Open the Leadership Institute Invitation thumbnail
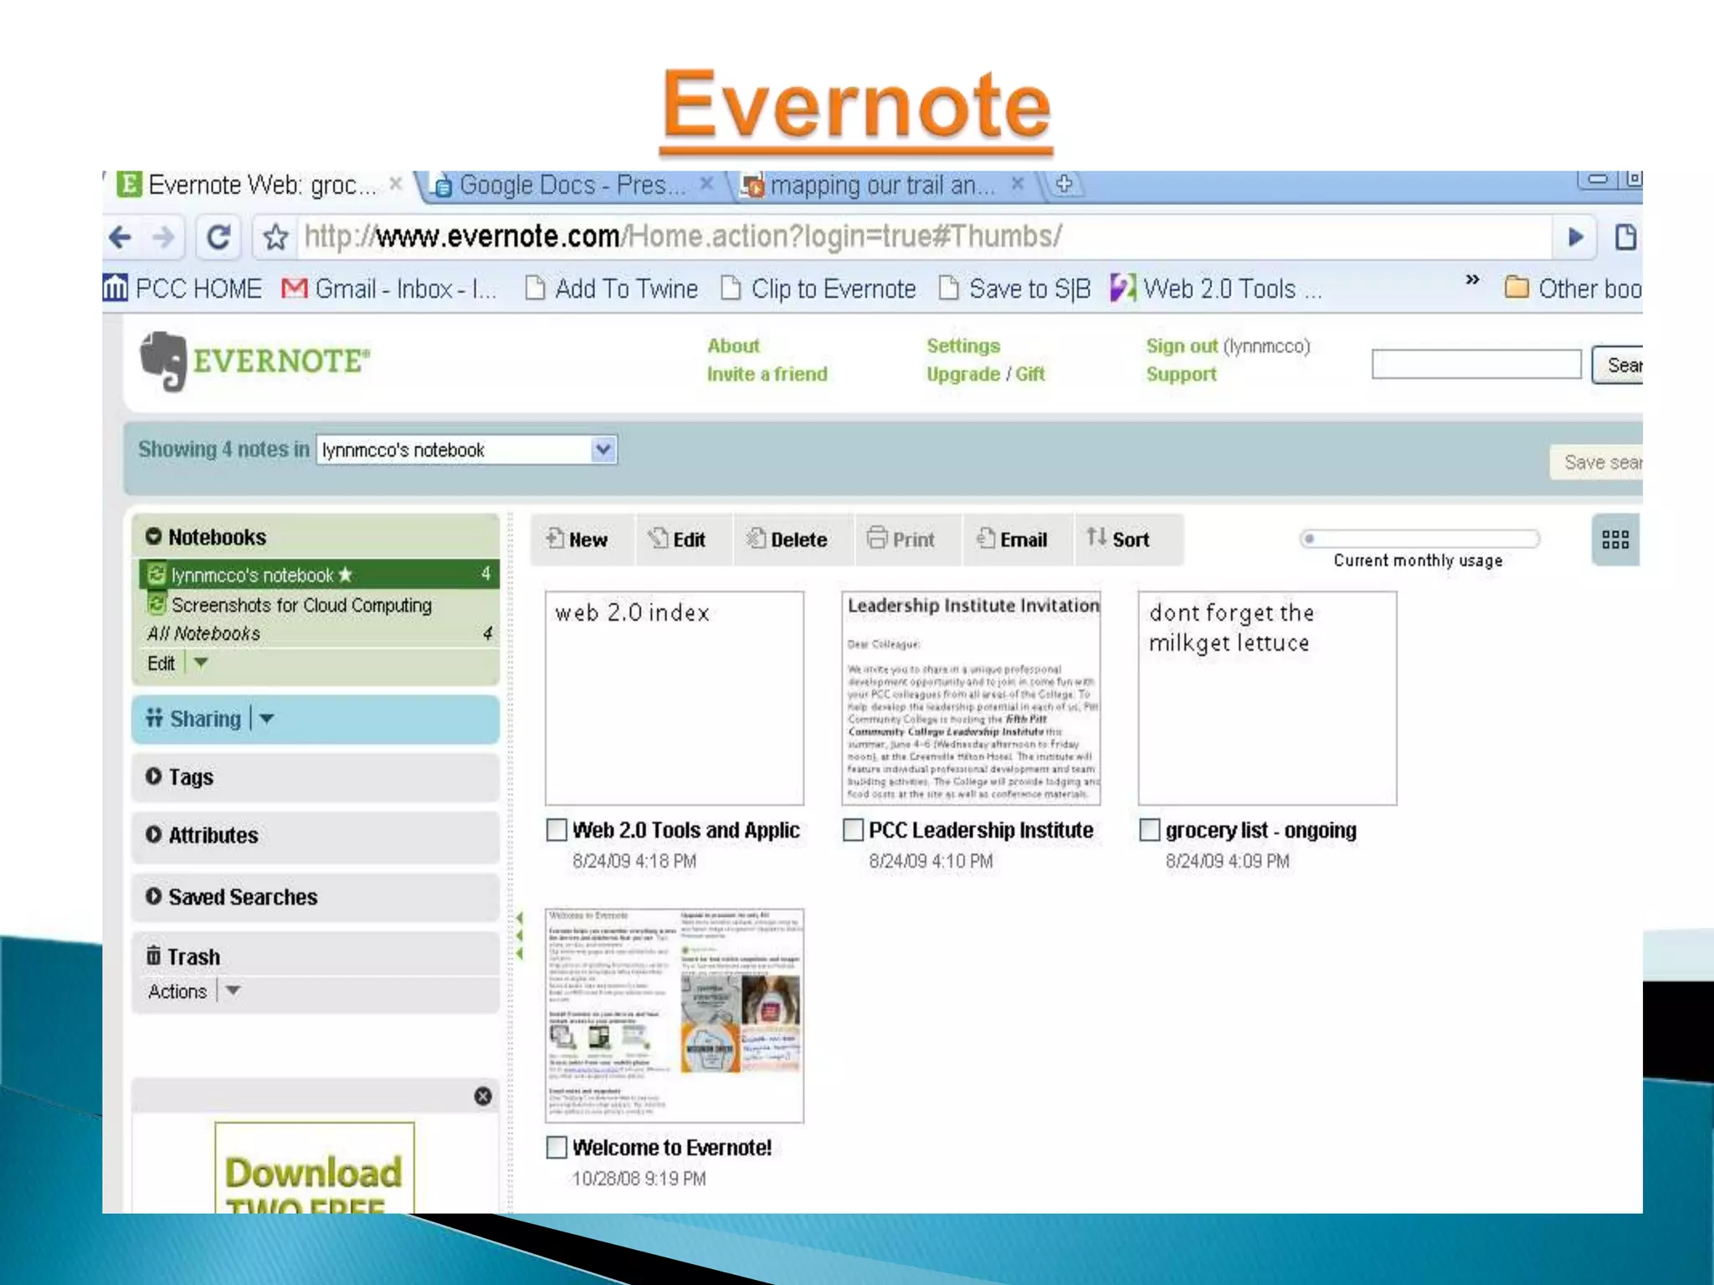 (x=971, y=698)
